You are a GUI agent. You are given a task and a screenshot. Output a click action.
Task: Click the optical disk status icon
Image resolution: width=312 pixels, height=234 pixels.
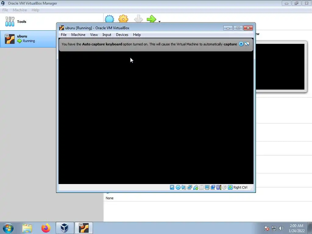coord(178,187)
